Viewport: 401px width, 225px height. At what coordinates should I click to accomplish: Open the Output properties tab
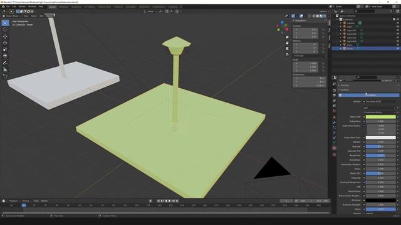334,96
